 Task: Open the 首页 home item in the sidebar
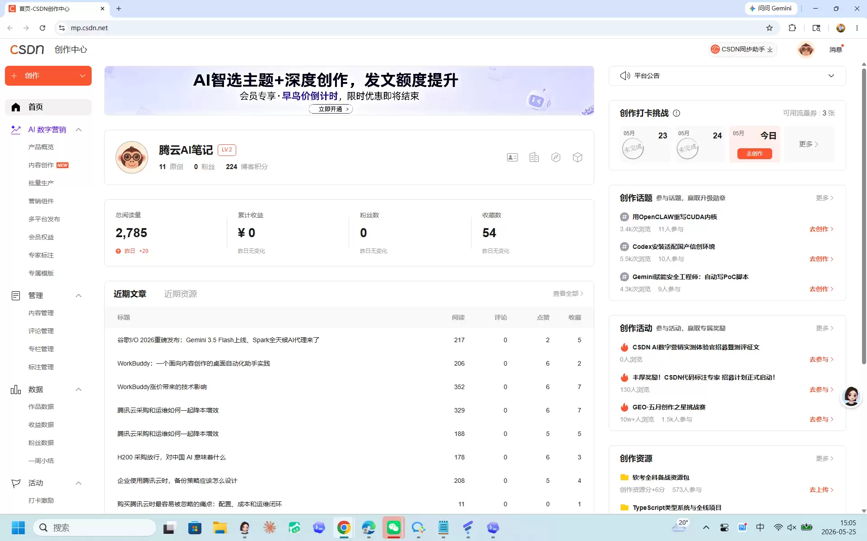coord(48,107)
